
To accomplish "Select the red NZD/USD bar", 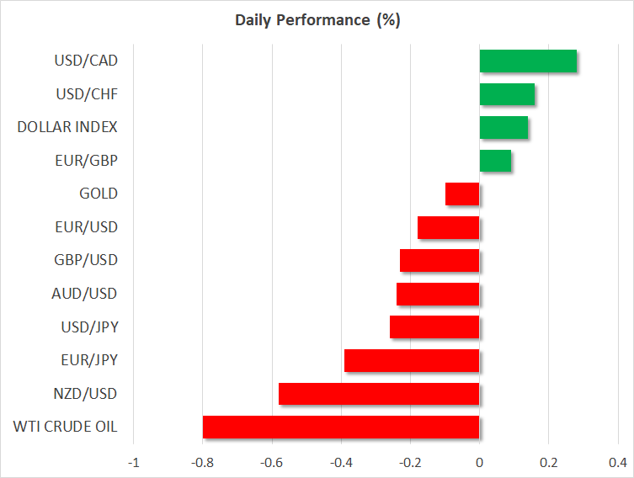I will pos(379,394).
